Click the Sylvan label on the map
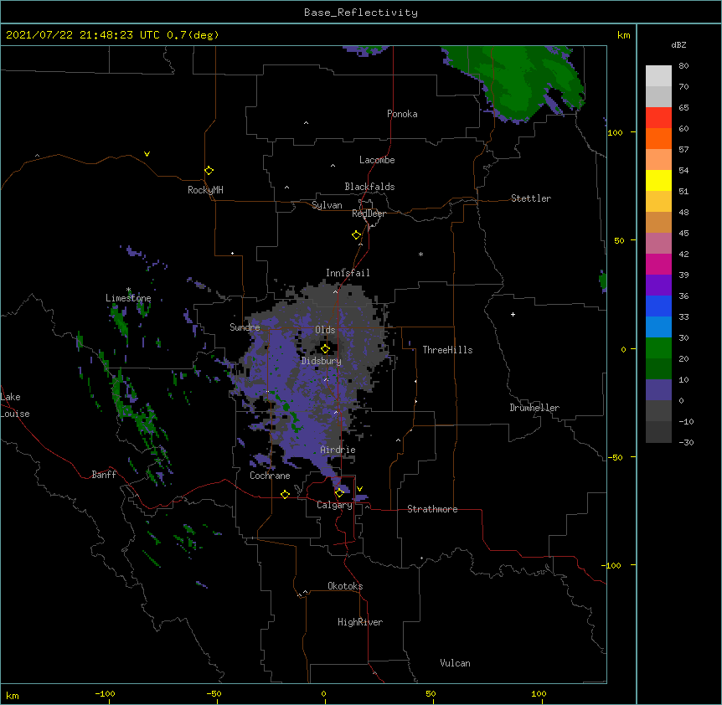This screenshot has height=705, width=722. click(327, 205)
